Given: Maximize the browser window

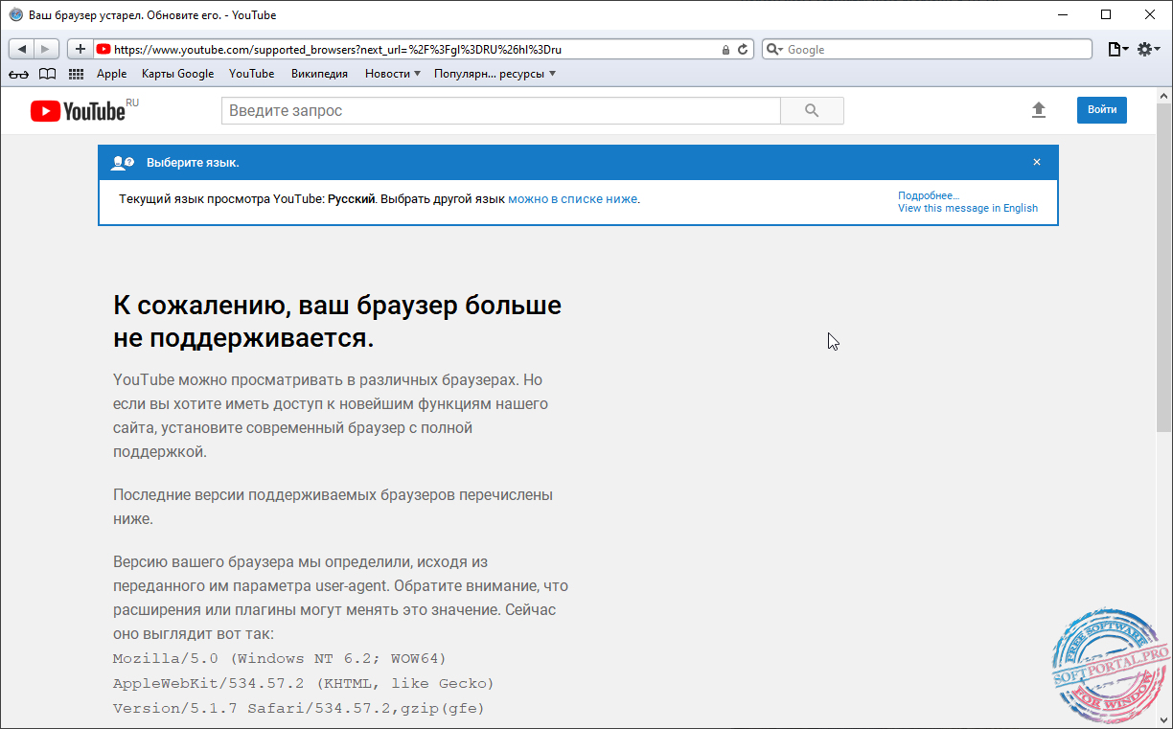Looking at the screenshot, I should (1107, 14).
